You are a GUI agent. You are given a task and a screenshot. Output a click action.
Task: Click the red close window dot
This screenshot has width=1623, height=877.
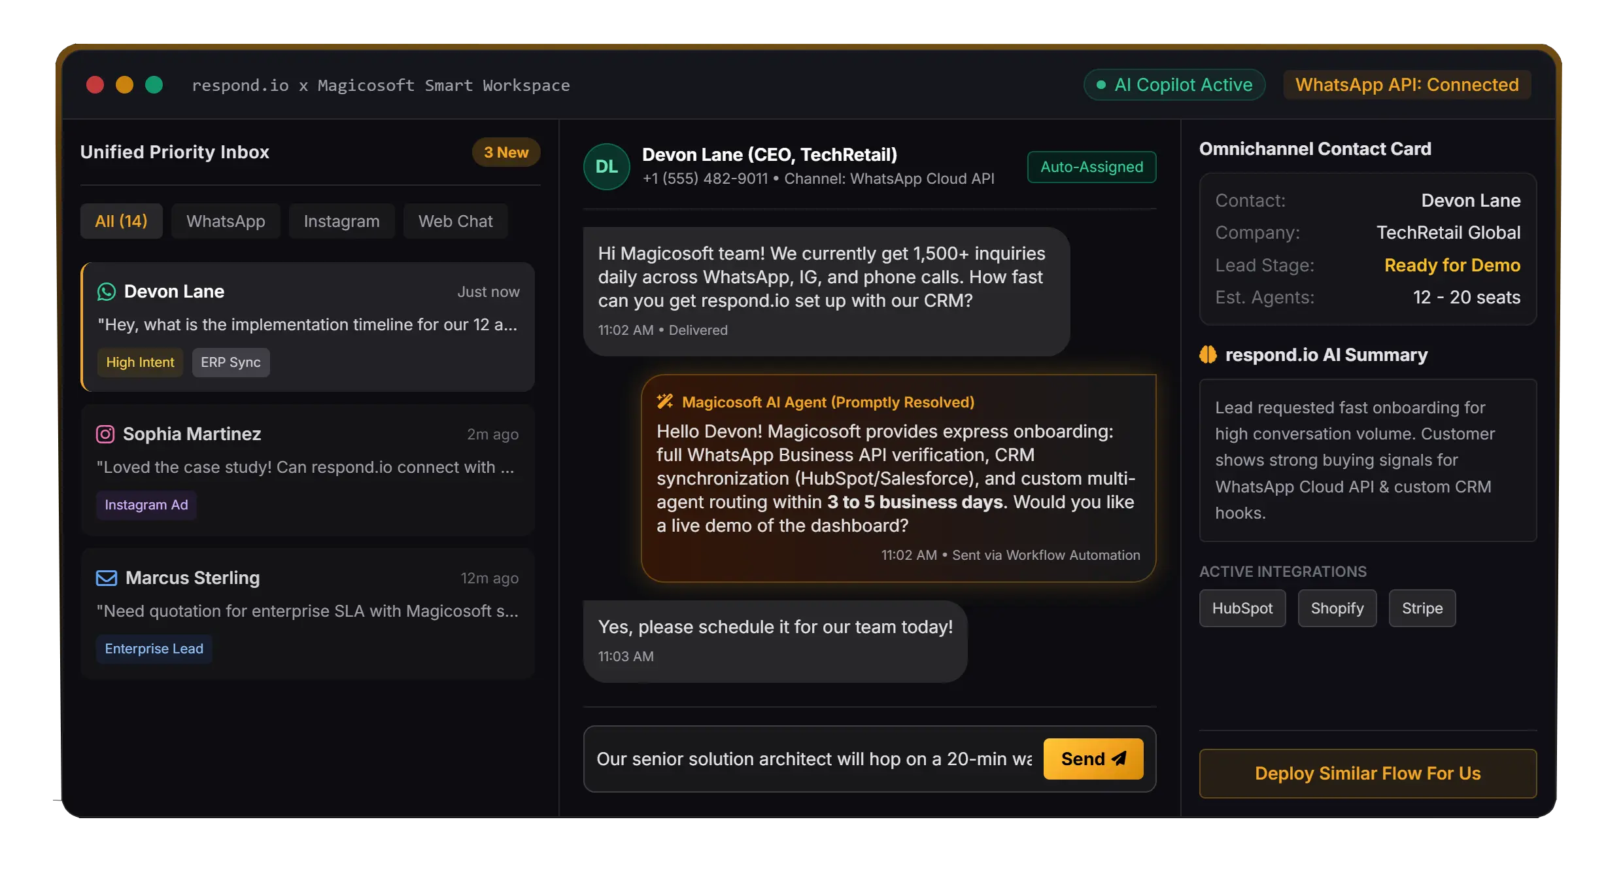(x=95, y=85)
